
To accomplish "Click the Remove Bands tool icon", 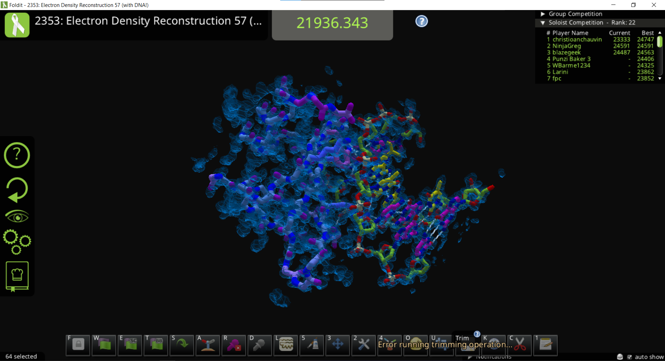I will pyautogui.click(x=234, y=345).
